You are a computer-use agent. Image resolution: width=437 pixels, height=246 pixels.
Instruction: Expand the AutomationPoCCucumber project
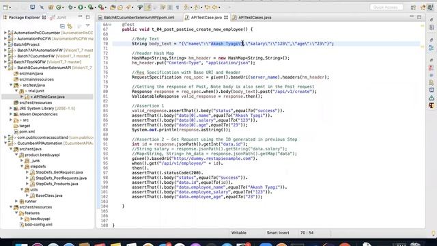click(x=5, y=33)
